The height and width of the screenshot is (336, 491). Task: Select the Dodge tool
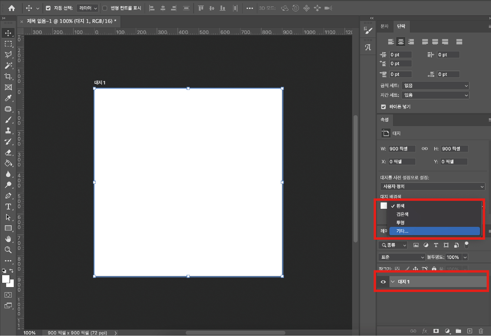8,185
